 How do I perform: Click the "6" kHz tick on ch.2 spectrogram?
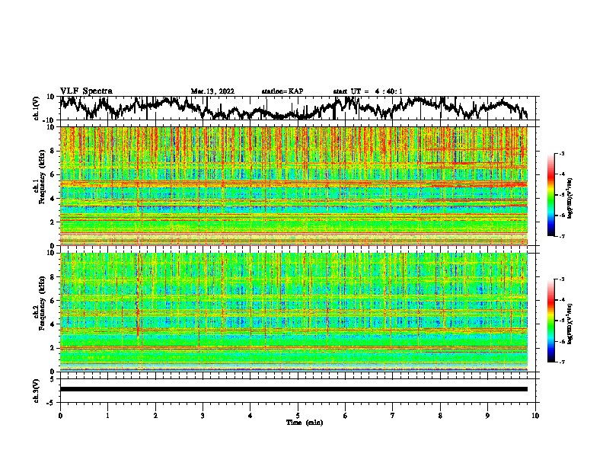pos(53,300)
